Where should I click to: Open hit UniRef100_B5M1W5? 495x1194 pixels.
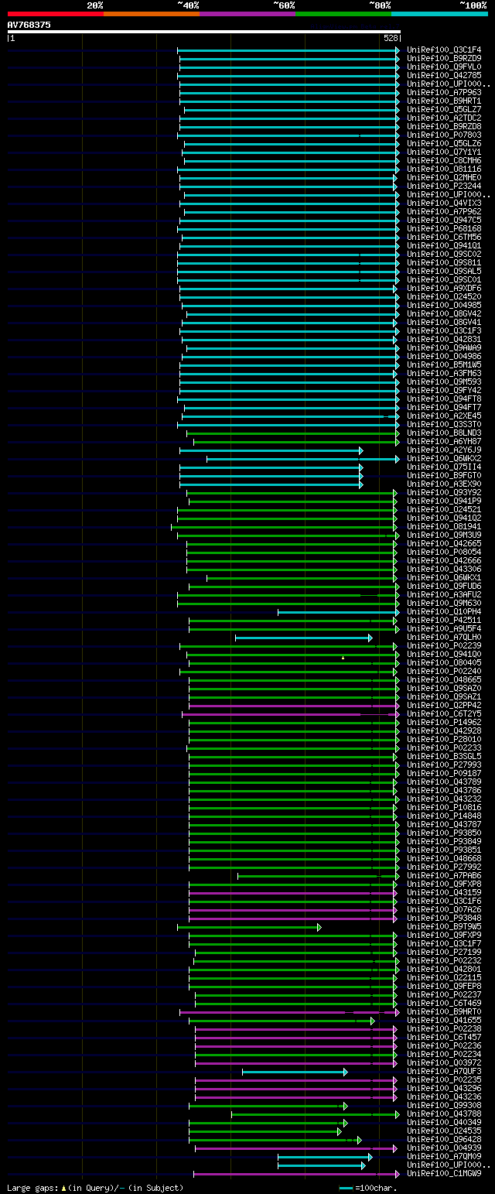pos(444,364)
